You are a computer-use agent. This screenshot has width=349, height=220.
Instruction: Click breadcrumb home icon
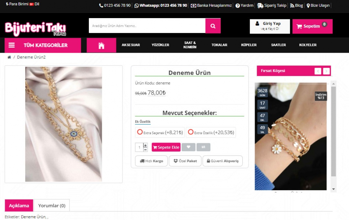click(x=9, y=58)
